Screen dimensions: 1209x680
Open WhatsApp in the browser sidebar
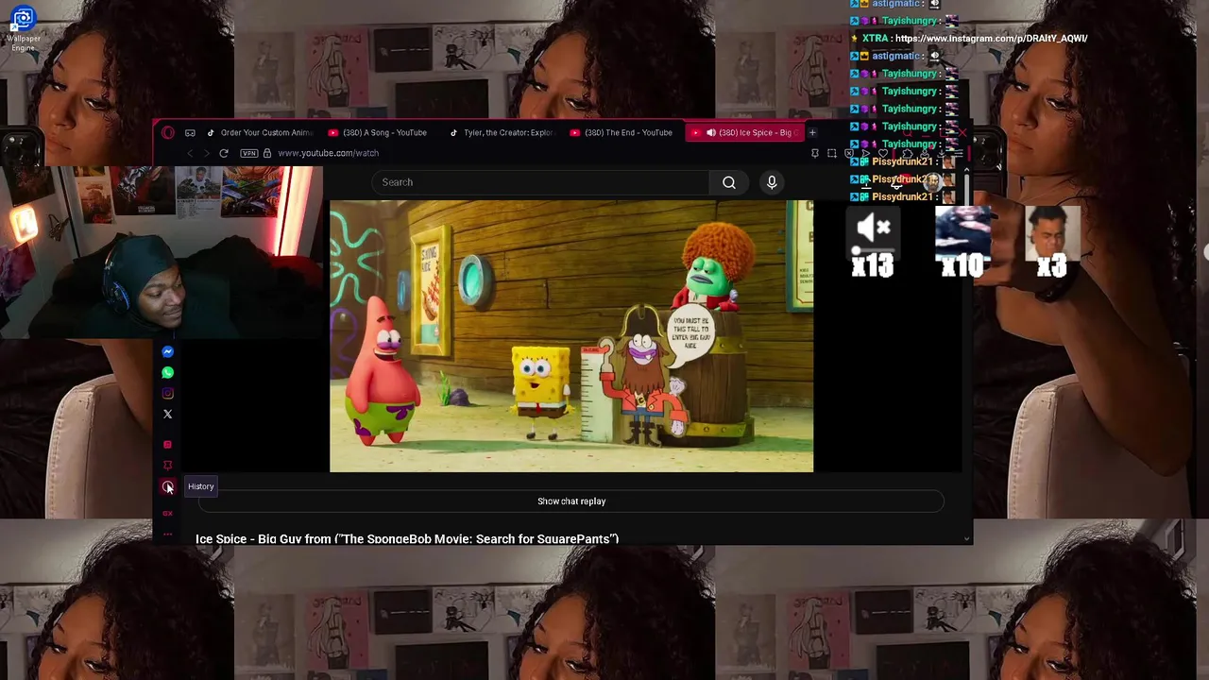click(167, 372)
